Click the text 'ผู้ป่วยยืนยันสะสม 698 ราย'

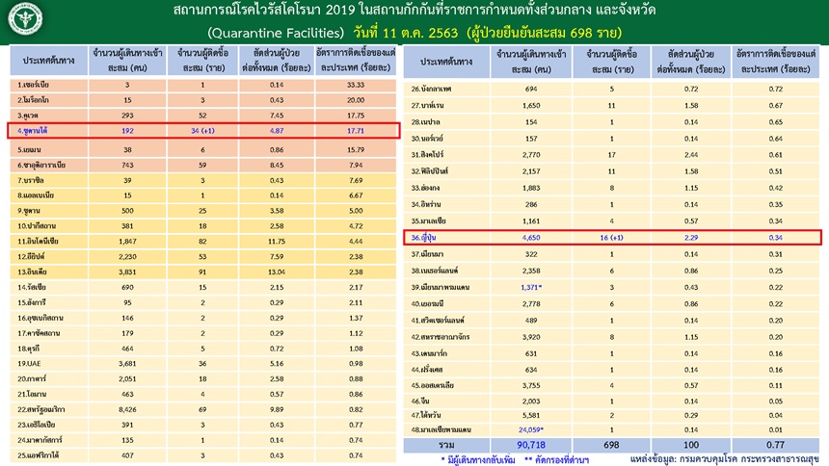pos(544,33)
